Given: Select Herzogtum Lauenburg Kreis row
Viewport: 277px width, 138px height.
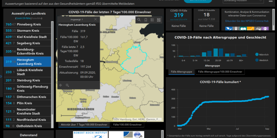Looking at the screenshot, I should pyautogui.click(x=27, y=61).
